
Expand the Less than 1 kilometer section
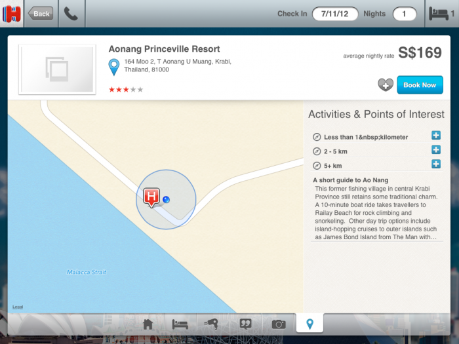(435, 136)
